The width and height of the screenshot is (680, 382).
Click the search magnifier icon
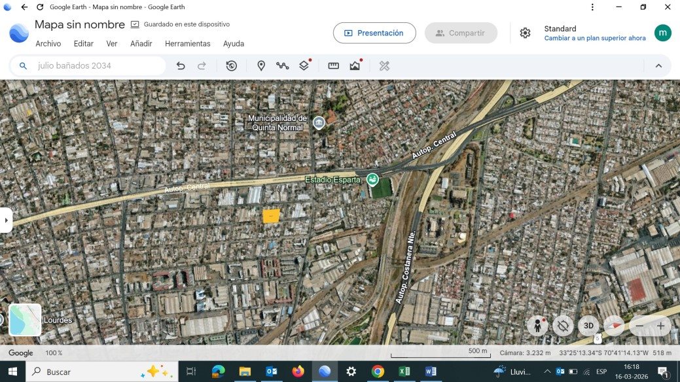point(24,66)
